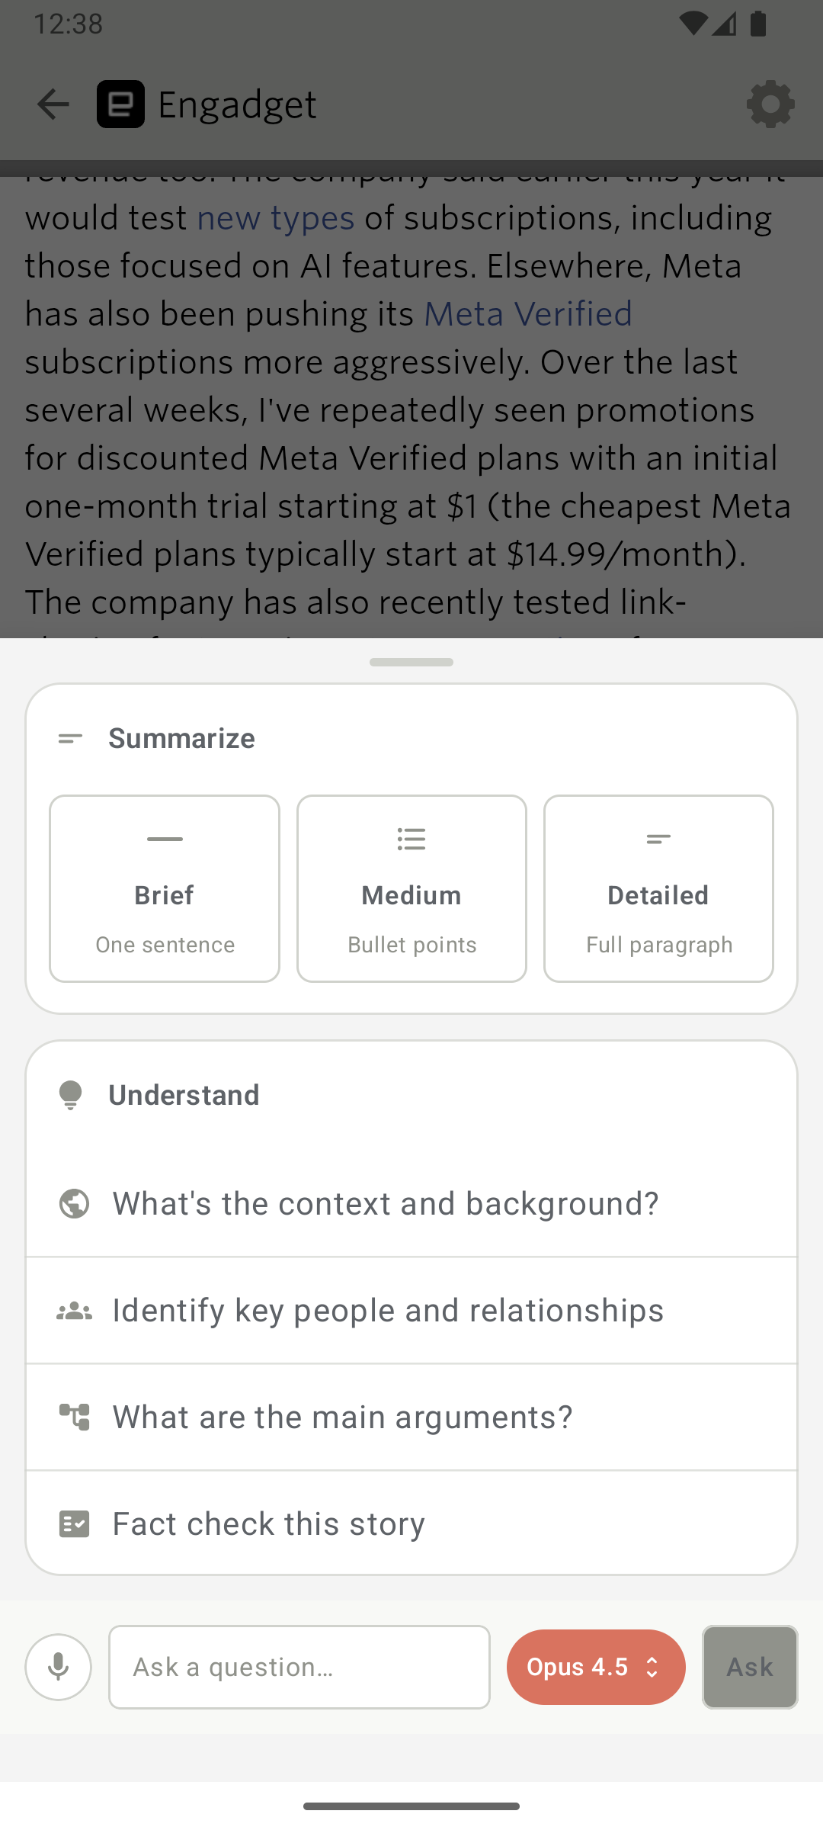
Task: Open the settings gear icon
Action: [x=770, y=104]
